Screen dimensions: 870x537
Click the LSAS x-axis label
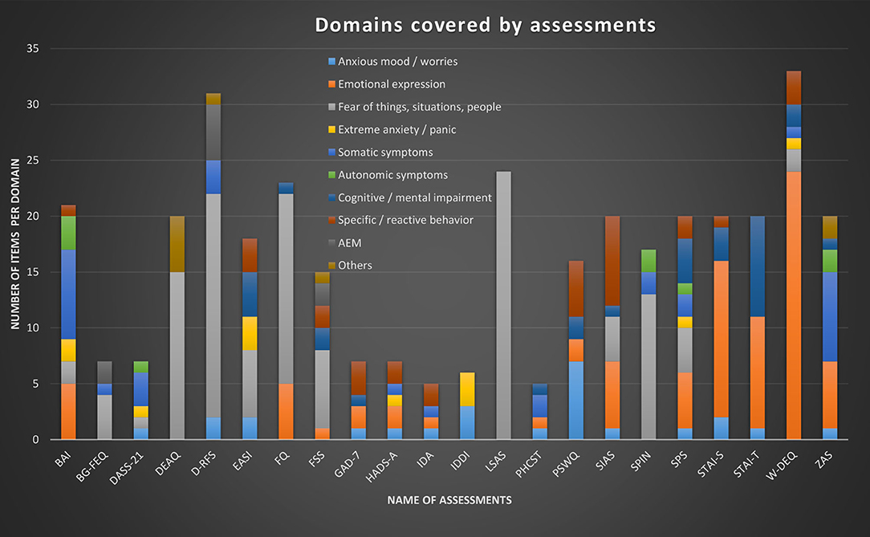495,462
